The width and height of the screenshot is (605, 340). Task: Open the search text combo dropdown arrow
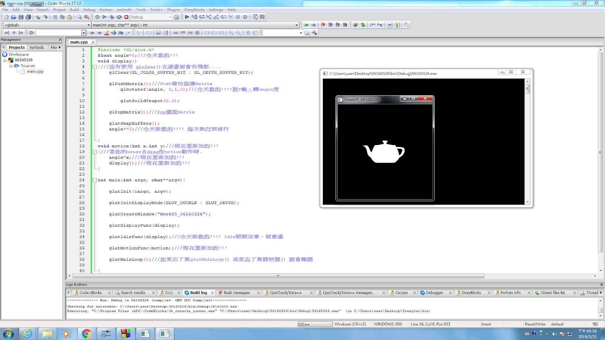click(x=84, y=33)
